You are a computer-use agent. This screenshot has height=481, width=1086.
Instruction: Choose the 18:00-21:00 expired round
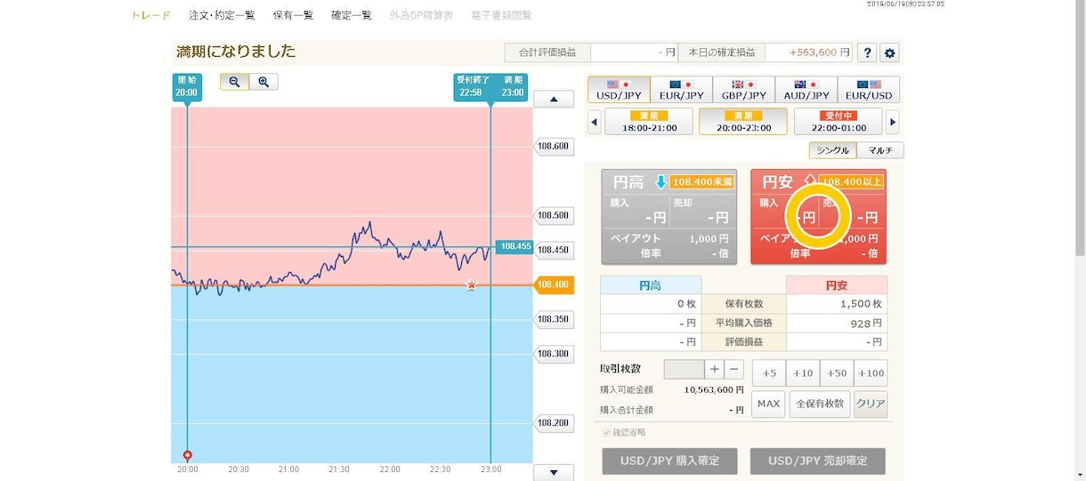pyautogui.click(x=649, y=122)
